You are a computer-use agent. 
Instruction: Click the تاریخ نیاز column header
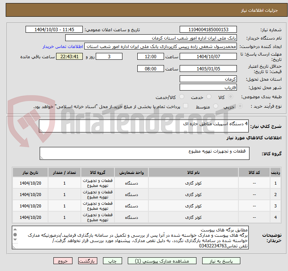[x=30, y=172]
